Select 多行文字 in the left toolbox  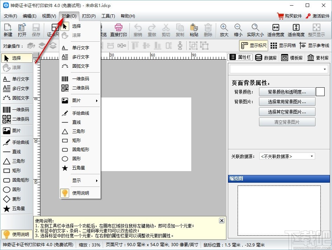(x=16, y=88)
